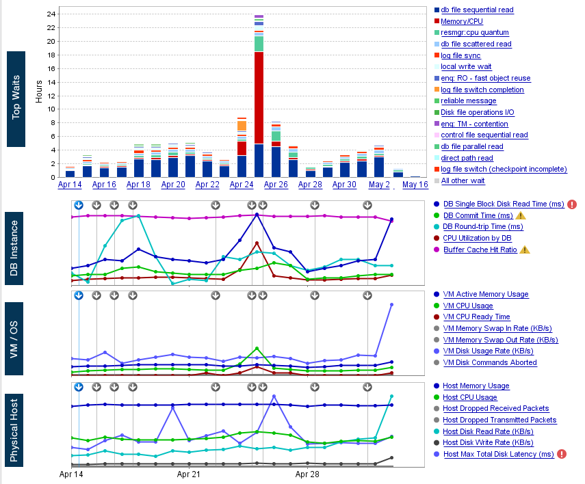Image resolution: width=585 pixels, height=484 pixels.
Task: Open the 'direct path read' link
Action: [x=467, y=158]
